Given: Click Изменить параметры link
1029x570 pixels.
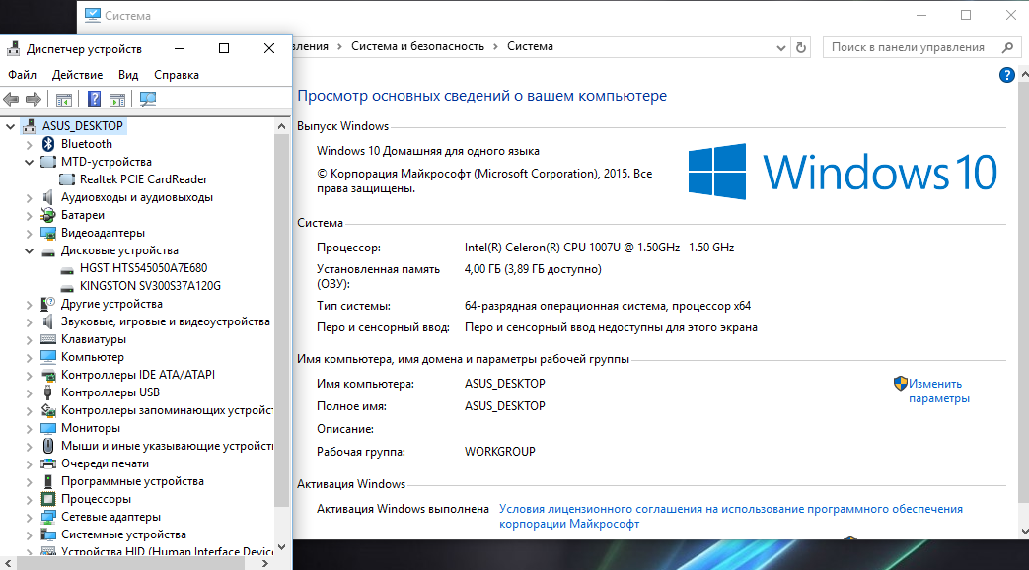Looking at the screenshot, I should 938,391.
